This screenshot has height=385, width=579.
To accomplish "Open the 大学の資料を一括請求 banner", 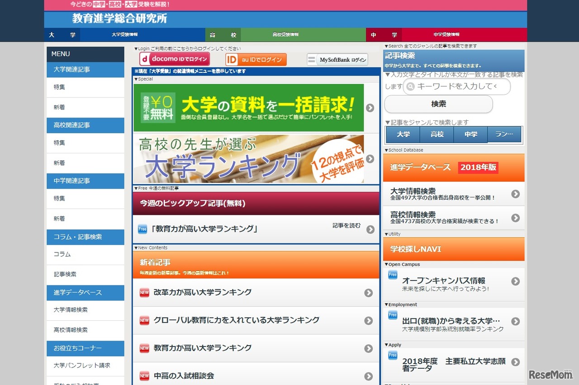I will (x=249, y=108).
